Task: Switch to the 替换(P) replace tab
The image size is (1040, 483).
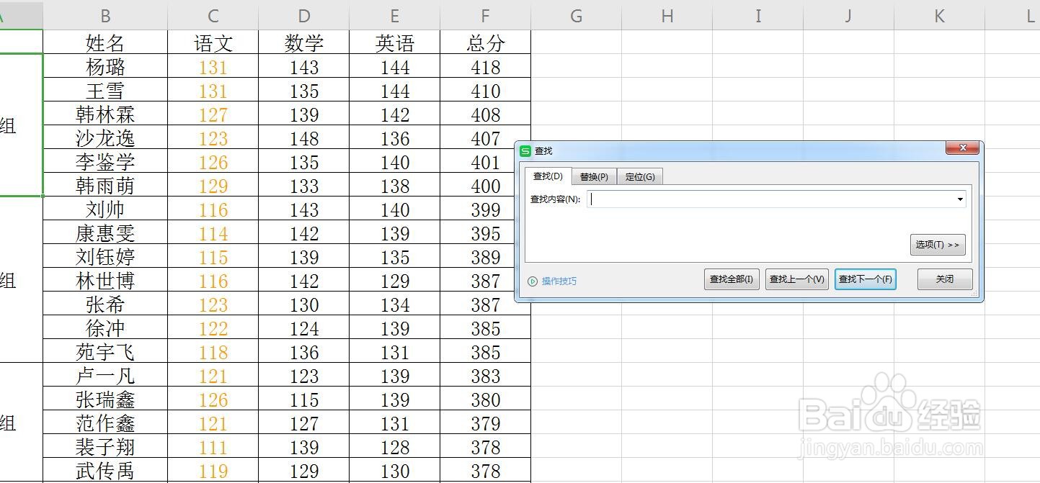Action: pos(593,176)
